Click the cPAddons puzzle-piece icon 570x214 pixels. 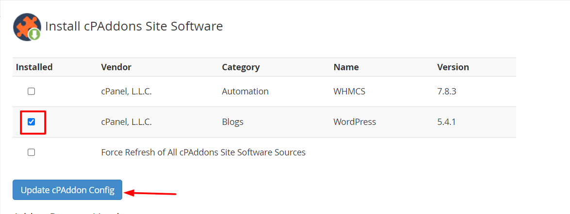(27, 27)
